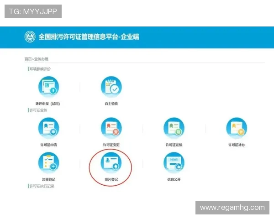The height and width of the screenshot is (219, 274).
Task: Click the 首页 breadcrumb link
Action: 28,59
